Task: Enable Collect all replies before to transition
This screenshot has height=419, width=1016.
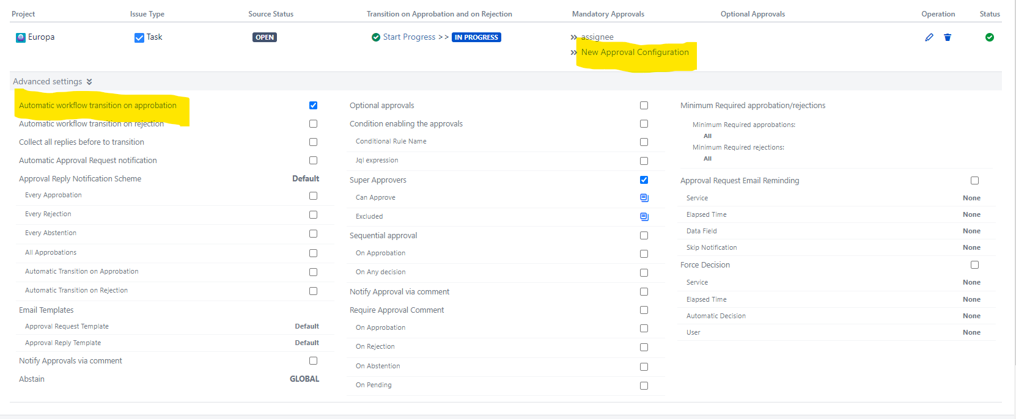Action: tap(313, 142)
